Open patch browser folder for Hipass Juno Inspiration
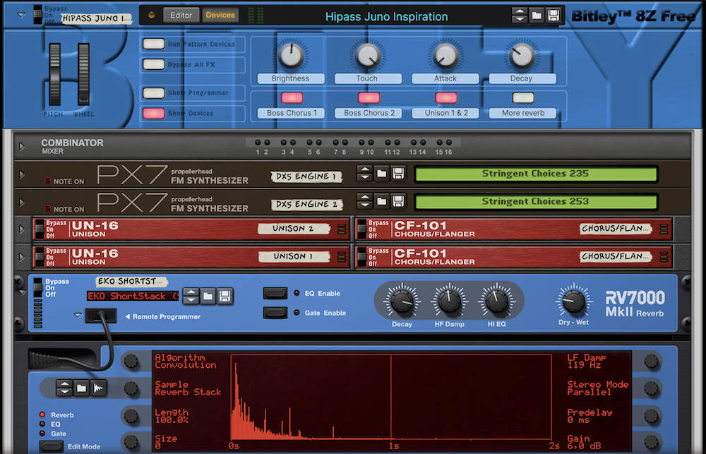706x454 pixels. pyautogui.click(x=537, y=16)
